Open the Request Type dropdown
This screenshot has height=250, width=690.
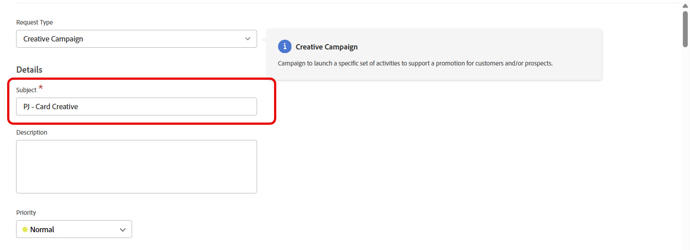137,39
